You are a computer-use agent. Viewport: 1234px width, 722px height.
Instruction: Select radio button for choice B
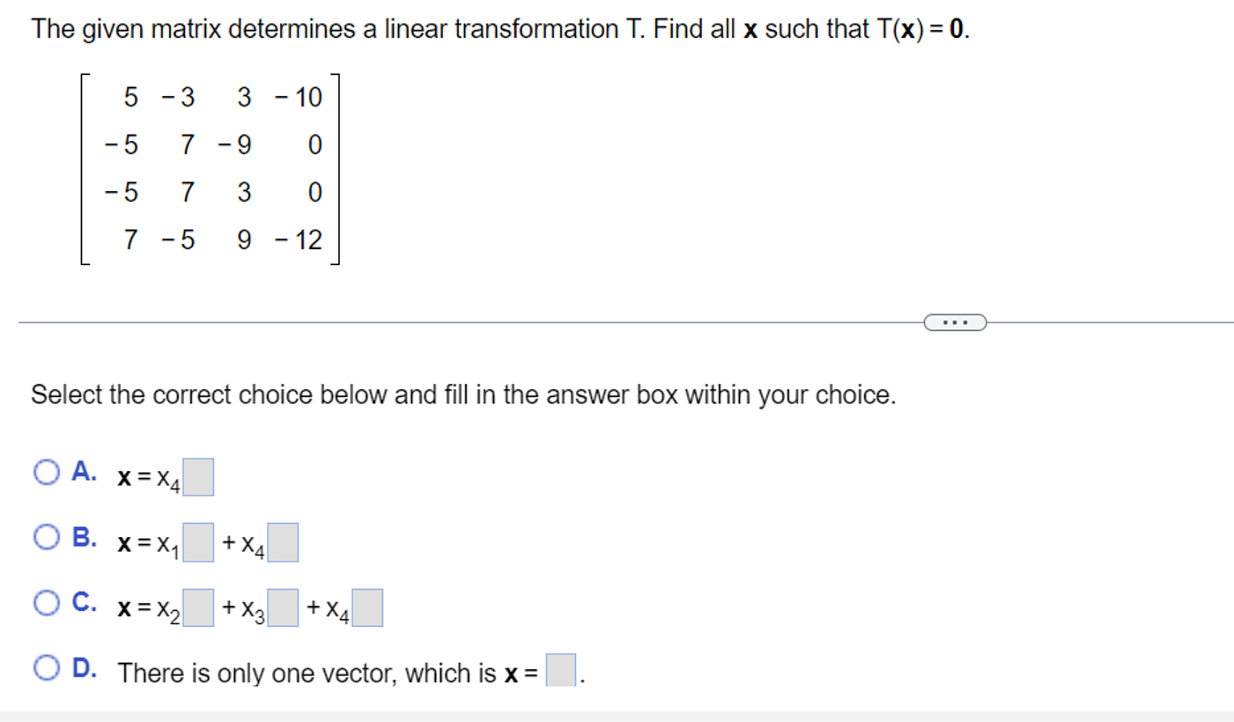coord(46,535)
